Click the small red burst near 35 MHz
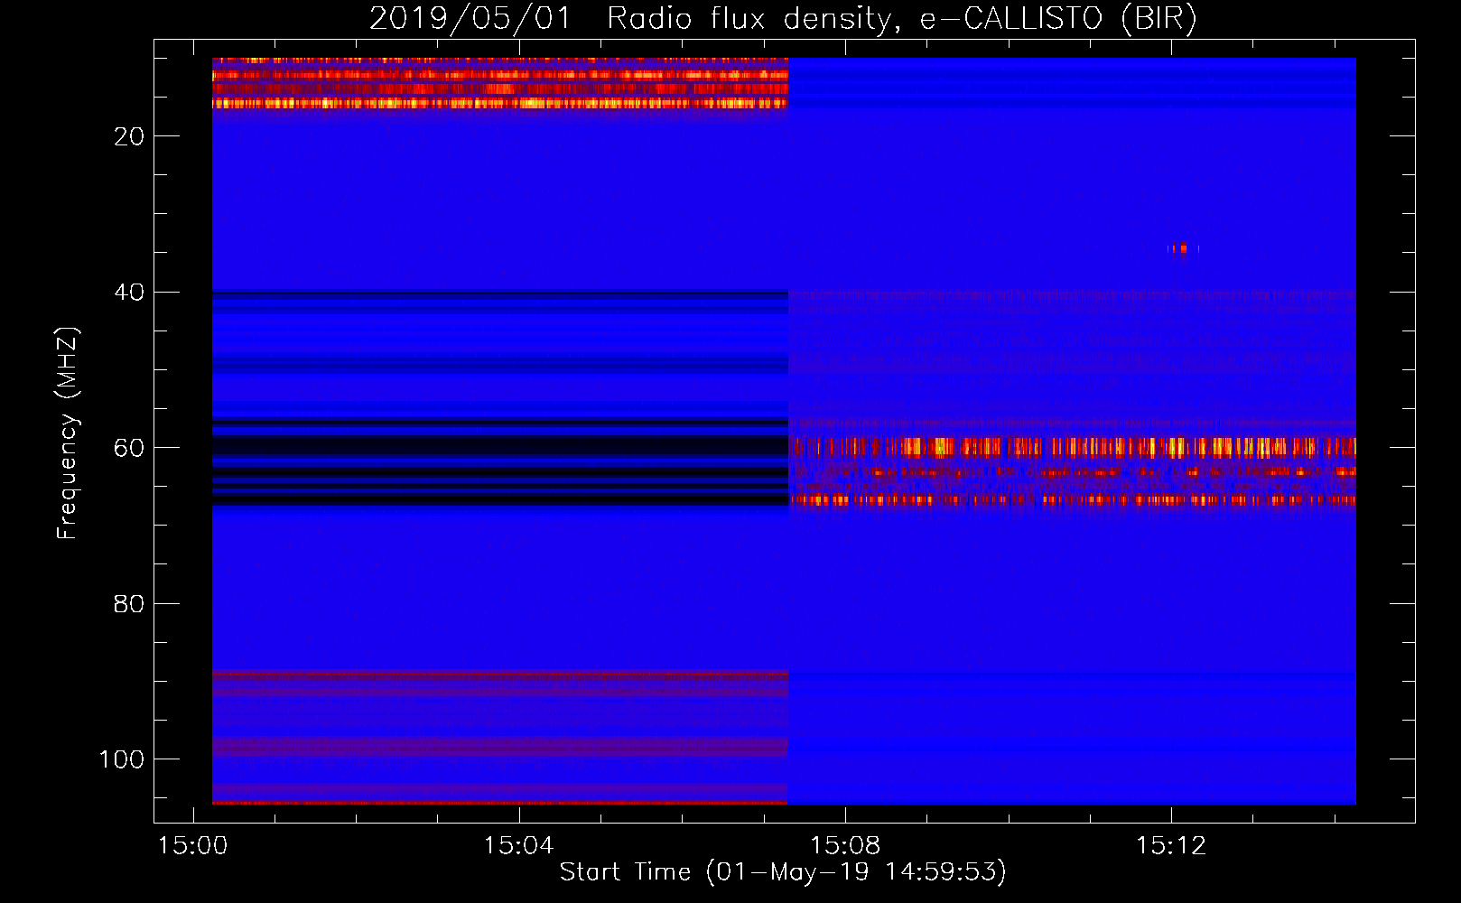 [x=1183, y=249]
